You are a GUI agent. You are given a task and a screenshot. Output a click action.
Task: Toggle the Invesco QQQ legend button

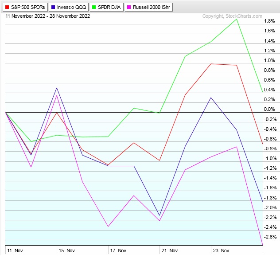point(69,7)
